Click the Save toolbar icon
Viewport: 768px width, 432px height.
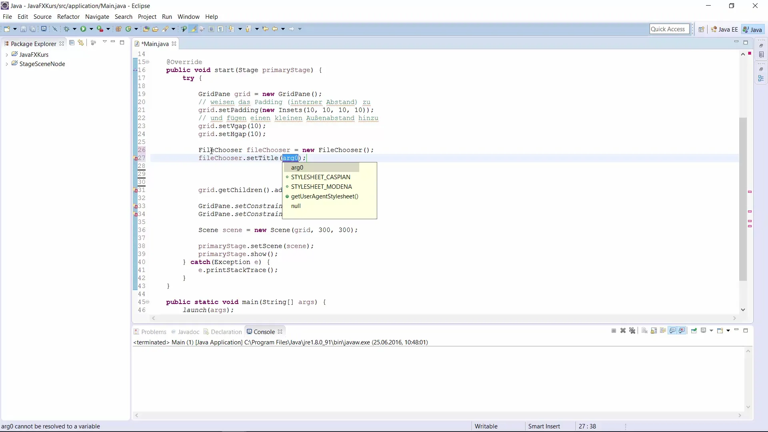[23, 29]
